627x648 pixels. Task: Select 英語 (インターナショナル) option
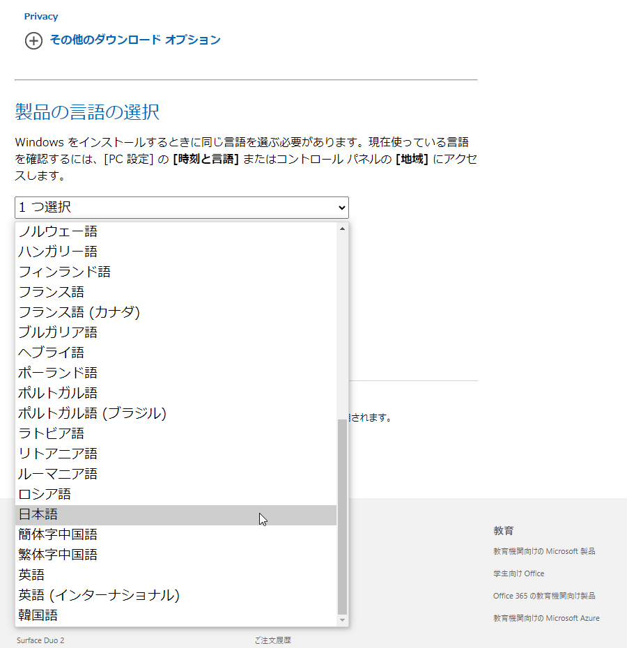(176, 596)
